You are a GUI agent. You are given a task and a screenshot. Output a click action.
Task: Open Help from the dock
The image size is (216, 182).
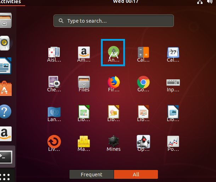[x=5, y=111]
